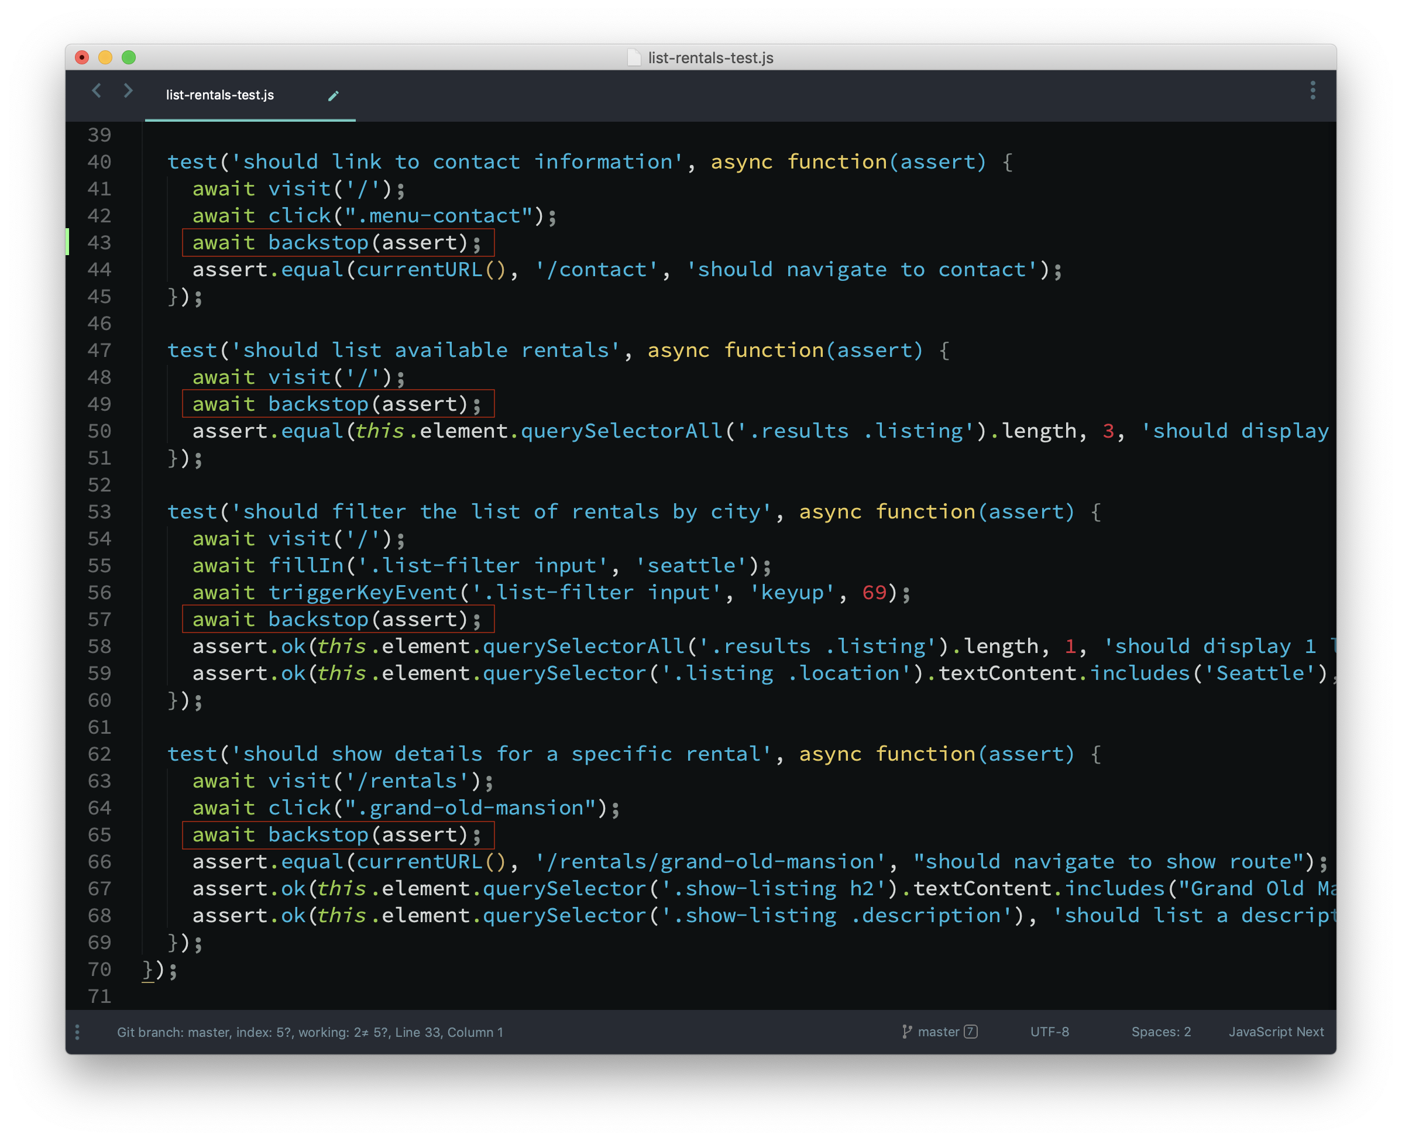Click the forward navigation arrow
The height and width of the screenshot is (1141, 1402).
coord(128,91)
